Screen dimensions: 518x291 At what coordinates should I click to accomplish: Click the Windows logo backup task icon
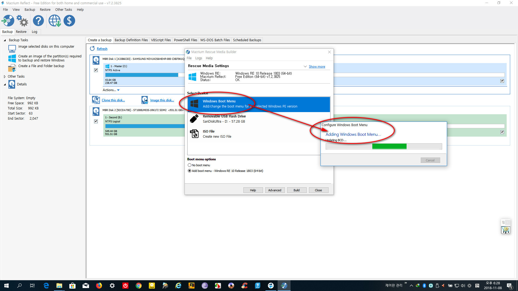click(12, 58)
